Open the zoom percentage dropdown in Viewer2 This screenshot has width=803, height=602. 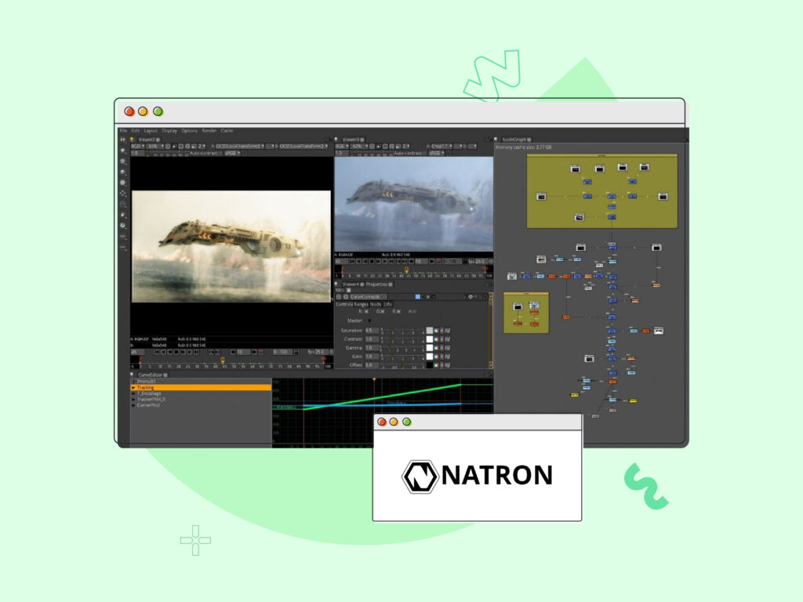pos(156,147)
